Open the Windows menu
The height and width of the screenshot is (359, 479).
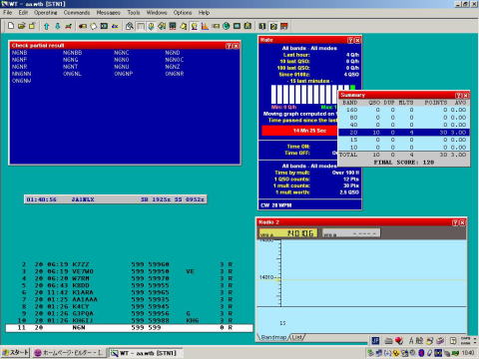157,13
